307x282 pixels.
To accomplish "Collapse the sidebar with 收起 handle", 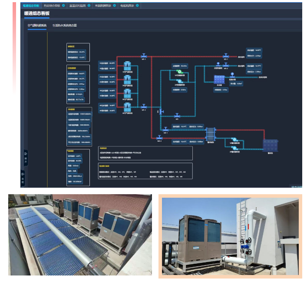I will [23, 179].
